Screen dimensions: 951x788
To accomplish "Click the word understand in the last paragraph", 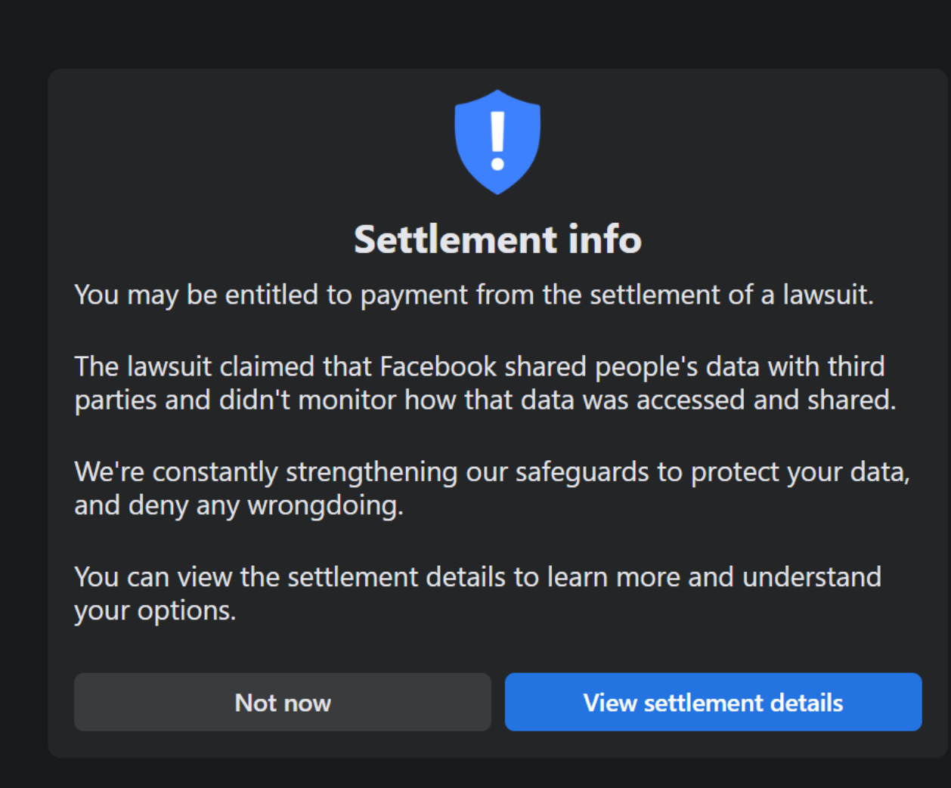I will tap(811, 577).
